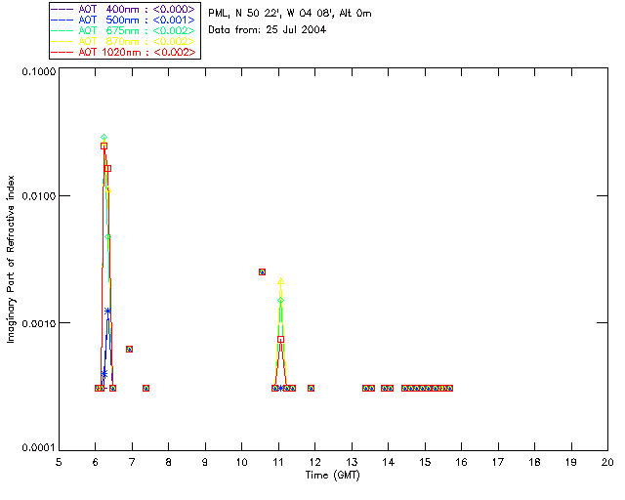Click the "AOT 675nm : <0.002>" legend entry

(x=125, y=30)
